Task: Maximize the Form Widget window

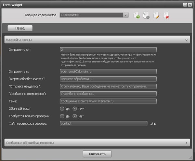Action: tap(185, 5)
